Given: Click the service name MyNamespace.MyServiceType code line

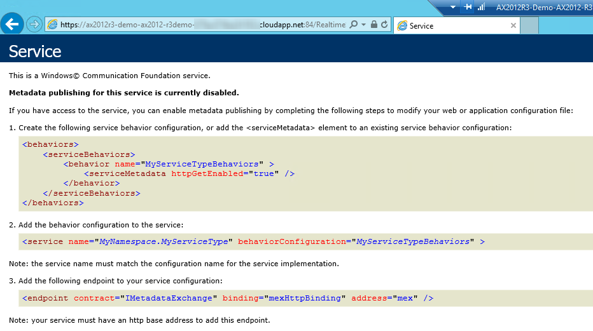Looking at the screenshot, I should [253, 241].
